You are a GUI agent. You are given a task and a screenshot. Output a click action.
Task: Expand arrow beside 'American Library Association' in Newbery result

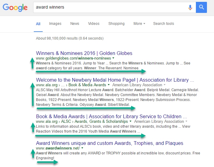pos(165,85)
